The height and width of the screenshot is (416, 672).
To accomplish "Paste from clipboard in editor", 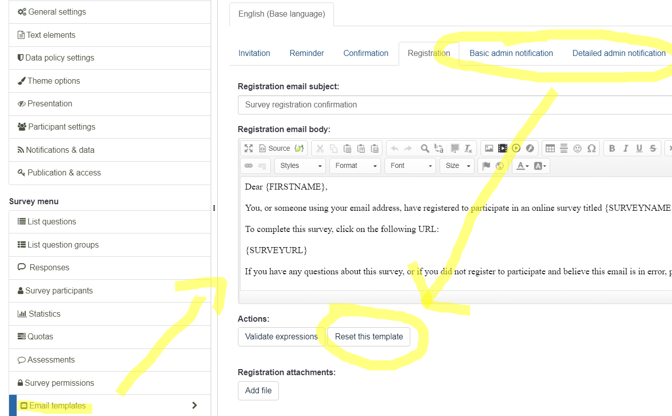I will 347,148.
